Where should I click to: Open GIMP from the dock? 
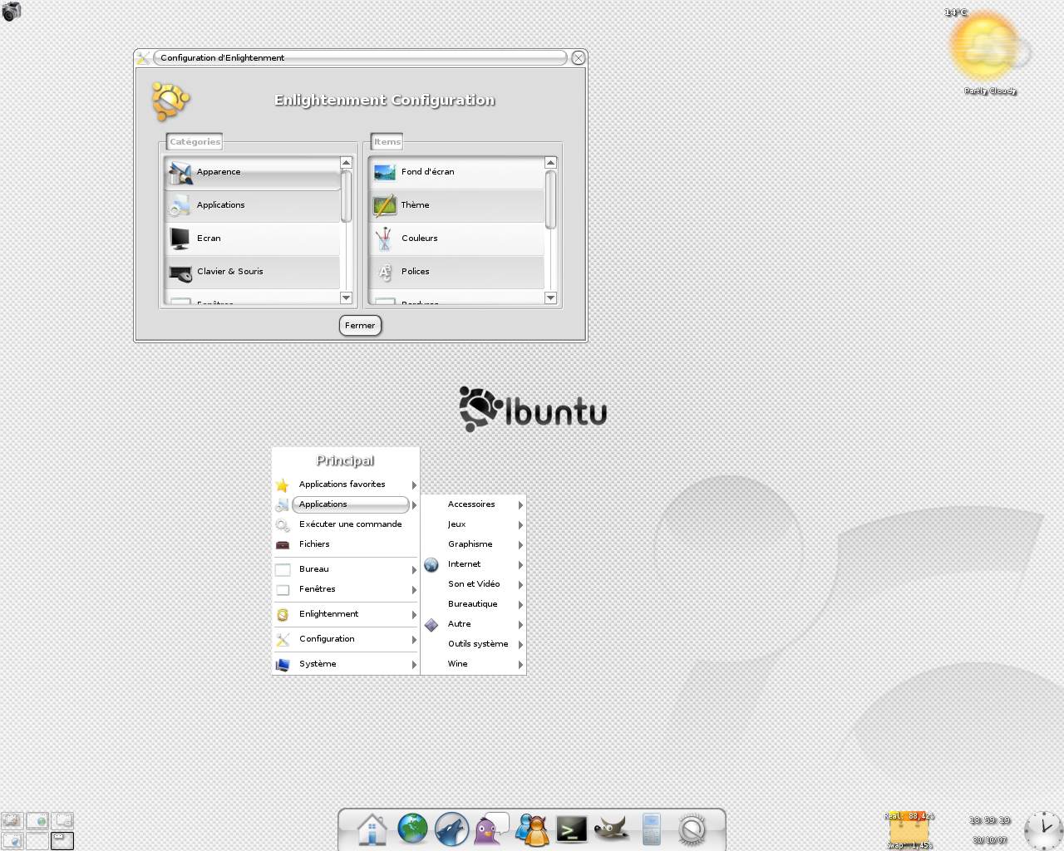[611, 829]
